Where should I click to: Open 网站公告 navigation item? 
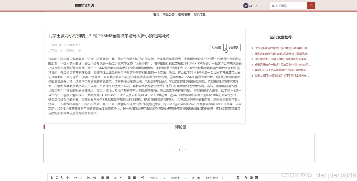coord(169,15)
